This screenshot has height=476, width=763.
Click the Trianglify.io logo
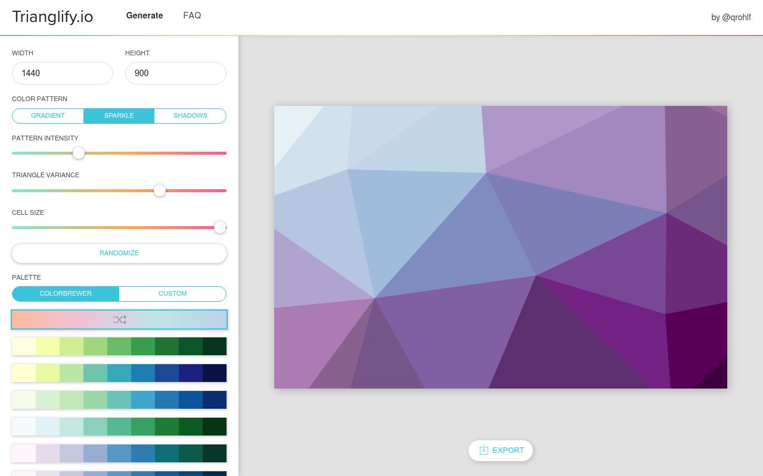click(52, 17)
